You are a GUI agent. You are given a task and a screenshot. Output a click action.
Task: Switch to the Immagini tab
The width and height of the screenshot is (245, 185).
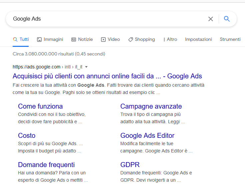click(x=50, y=40)
